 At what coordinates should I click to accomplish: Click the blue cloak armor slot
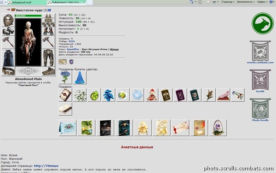8,58
